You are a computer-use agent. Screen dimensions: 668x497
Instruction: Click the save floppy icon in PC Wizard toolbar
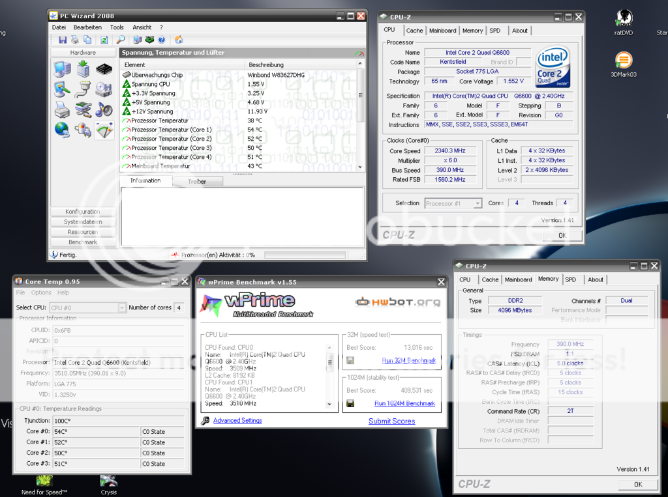[63, 40]
